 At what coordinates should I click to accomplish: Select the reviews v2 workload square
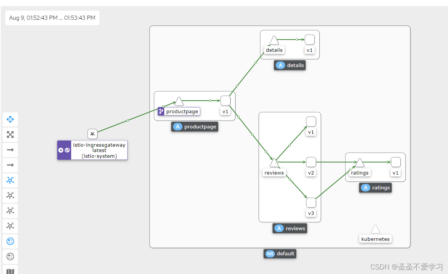pos(311,162)
